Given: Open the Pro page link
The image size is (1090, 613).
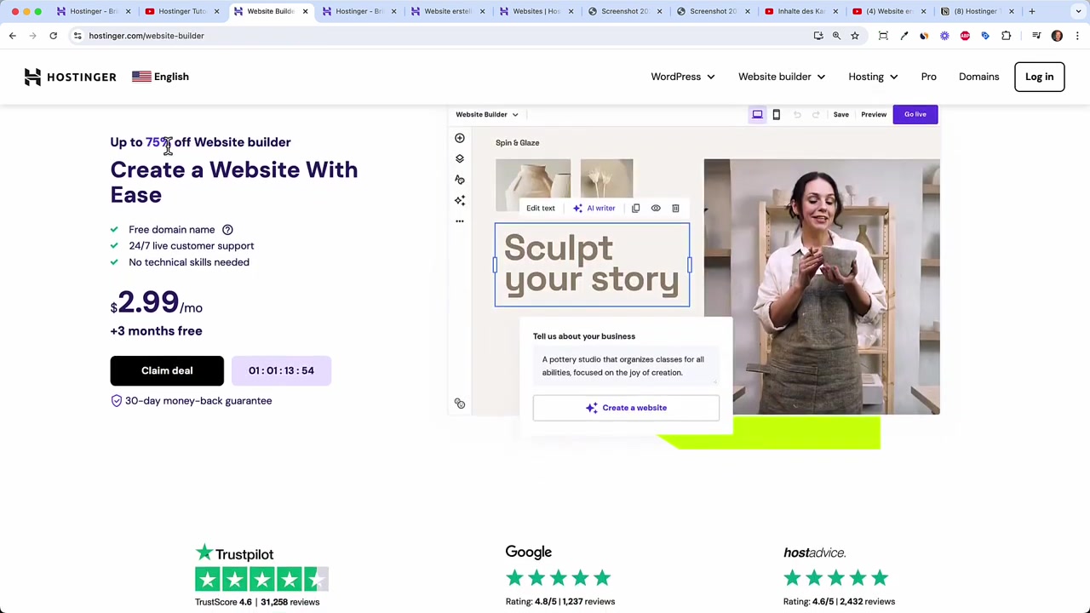Looking at the screenshot, I should coord(928,77).
